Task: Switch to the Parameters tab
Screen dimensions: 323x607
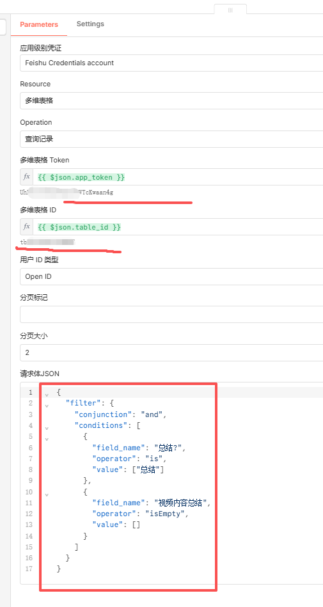Action: (x=39, y=24)
